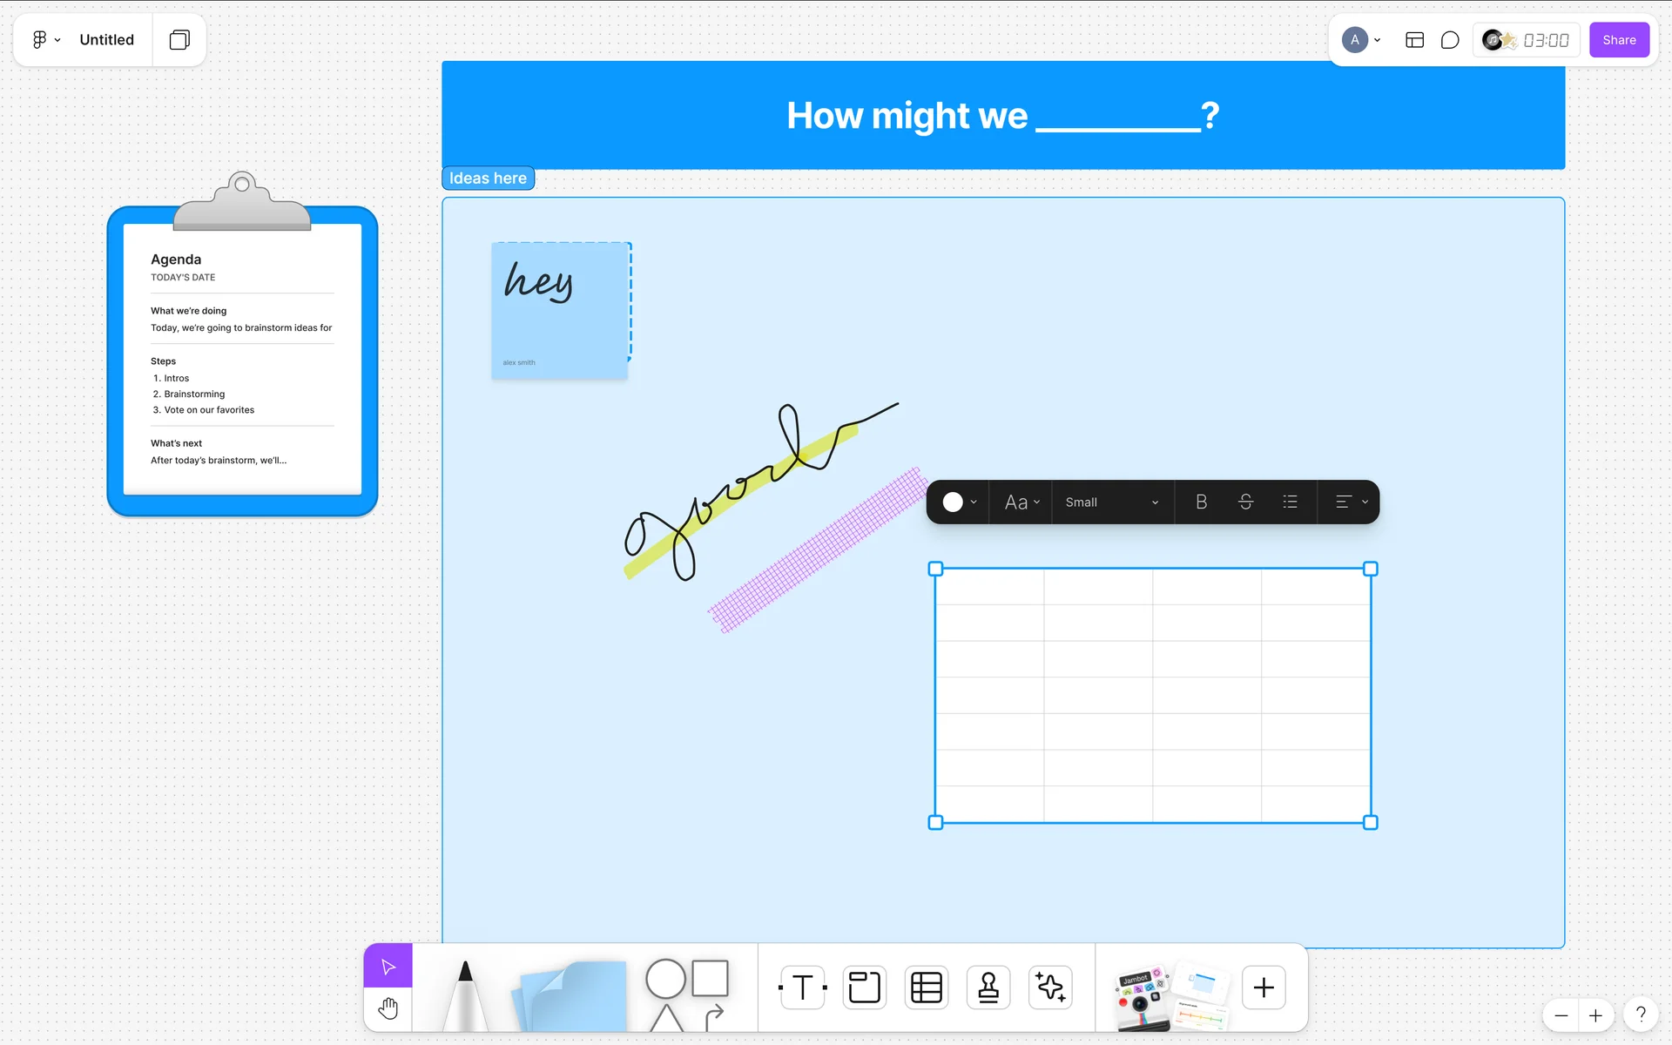Open the comment tool
This screenshot has width=1672, height=1045.
(1450, 40)
